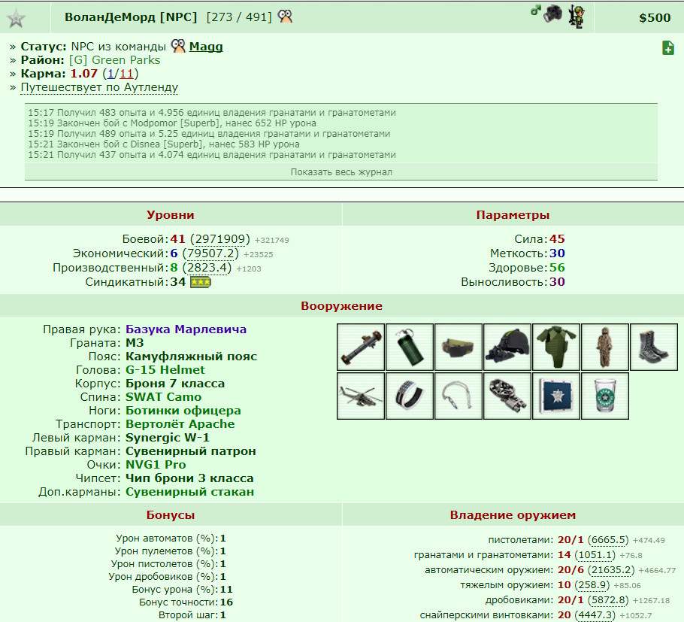Click 'Путешествует по Аутленду' status link
This screenshot has height=622, width=684.
(99, 87)
